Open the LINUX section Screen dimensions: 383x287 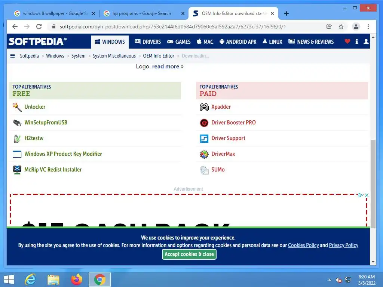(272, 42)
